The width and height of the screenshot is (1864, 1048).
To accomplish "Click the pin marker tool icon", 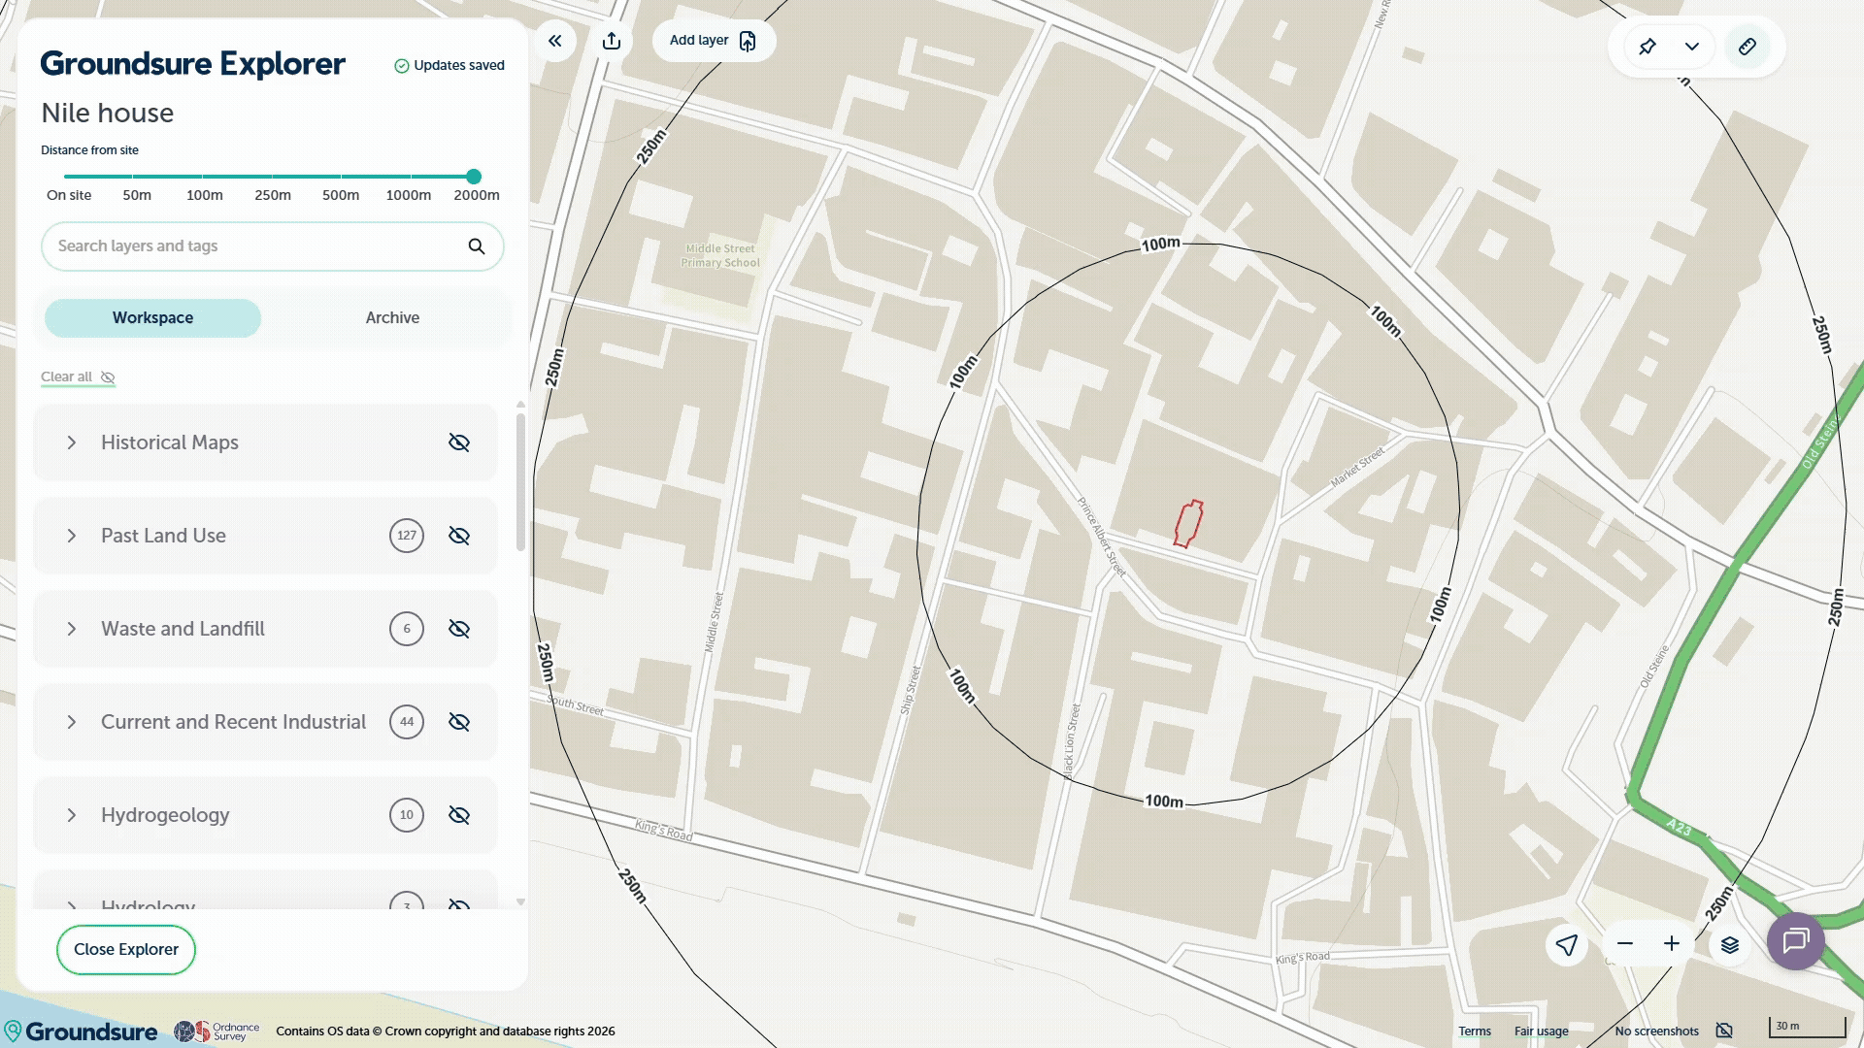I will 1648,47.
